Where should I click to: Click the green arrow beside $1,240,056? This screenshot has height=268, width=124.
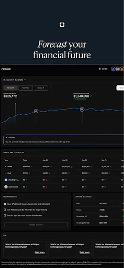click(x=91, y=96)
